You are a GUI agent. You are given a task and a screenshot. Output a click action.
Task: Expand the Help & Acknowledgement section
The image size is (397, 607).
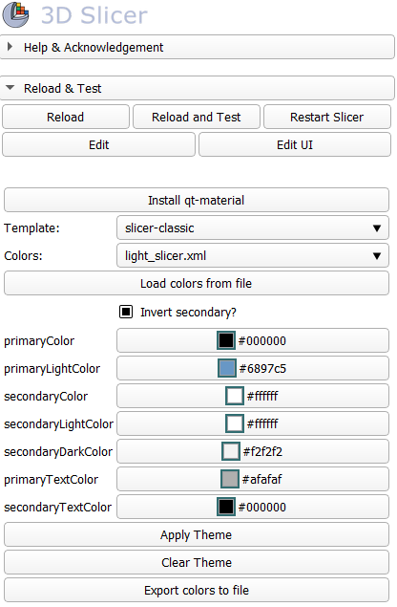[198, 47]
